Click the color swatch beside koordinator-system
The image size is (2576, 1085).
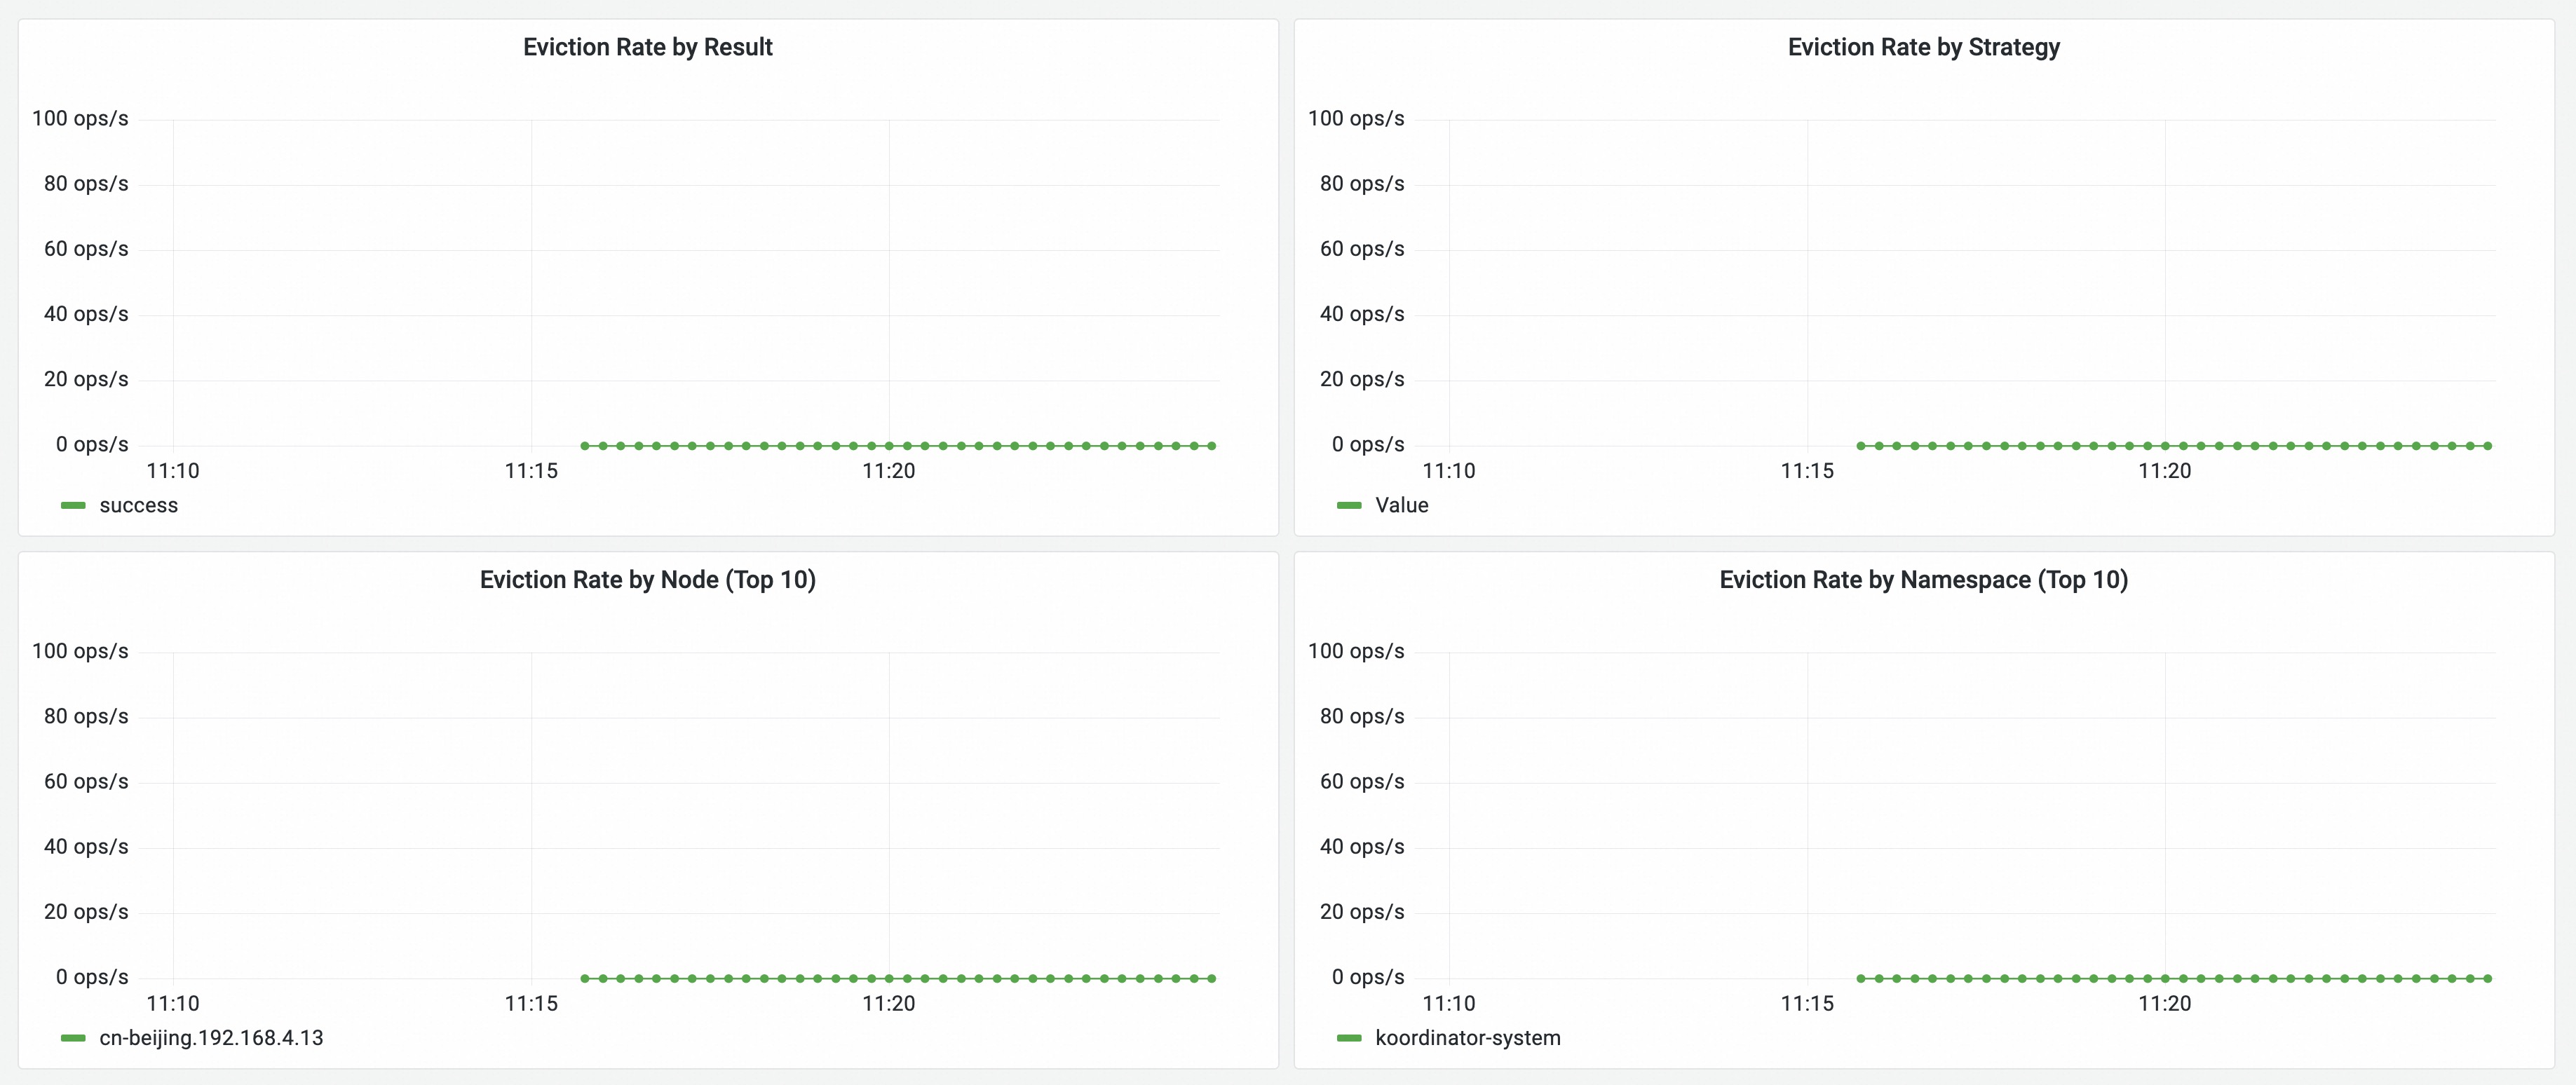pos(1349,1038)
